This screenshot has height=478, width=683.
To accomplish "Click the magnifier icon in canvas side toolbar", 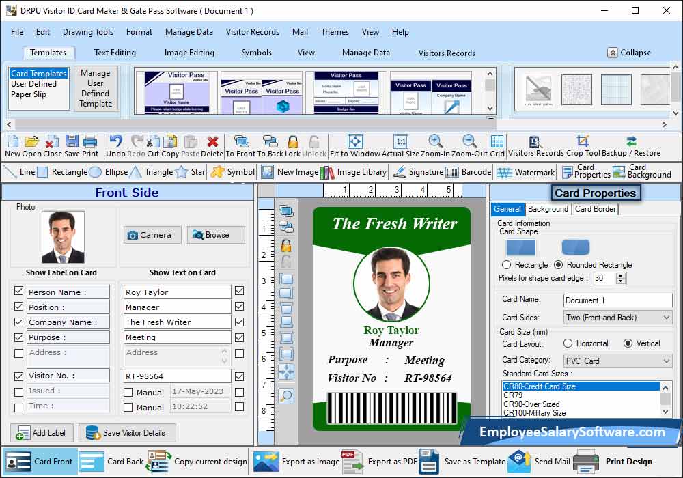I will (286, 396).
